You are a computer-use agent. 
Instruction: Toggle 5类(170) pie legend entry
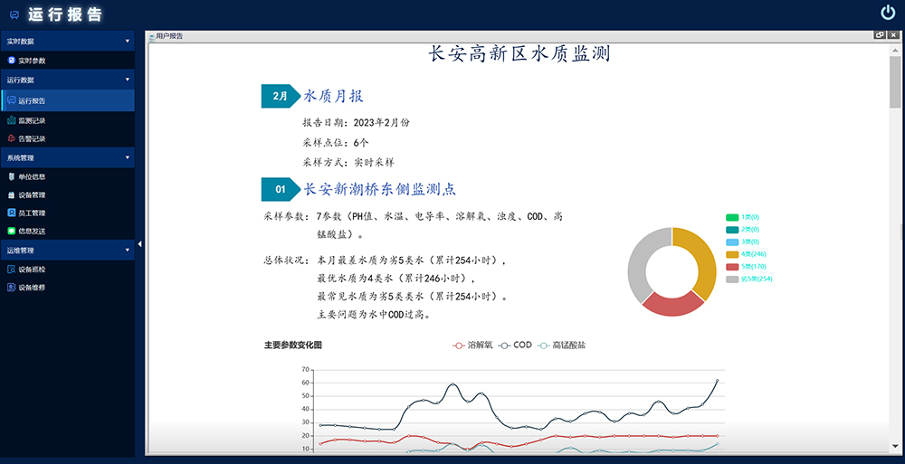click(x=746, y=267)
